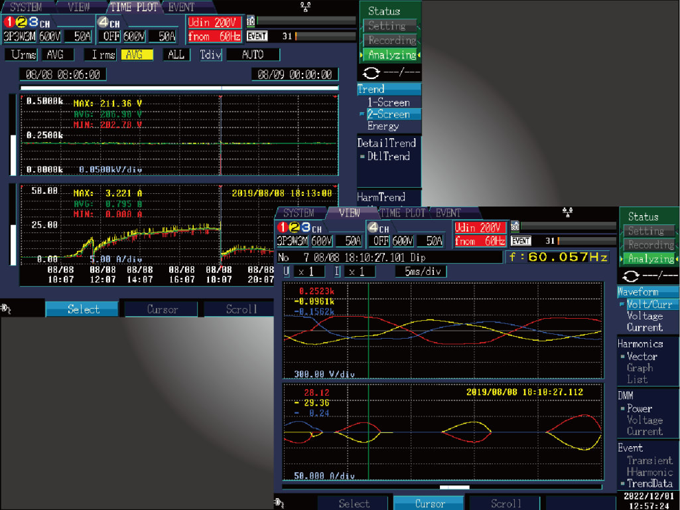Click the 2022/12/01 12:57:24 clock display

(649, 501)
